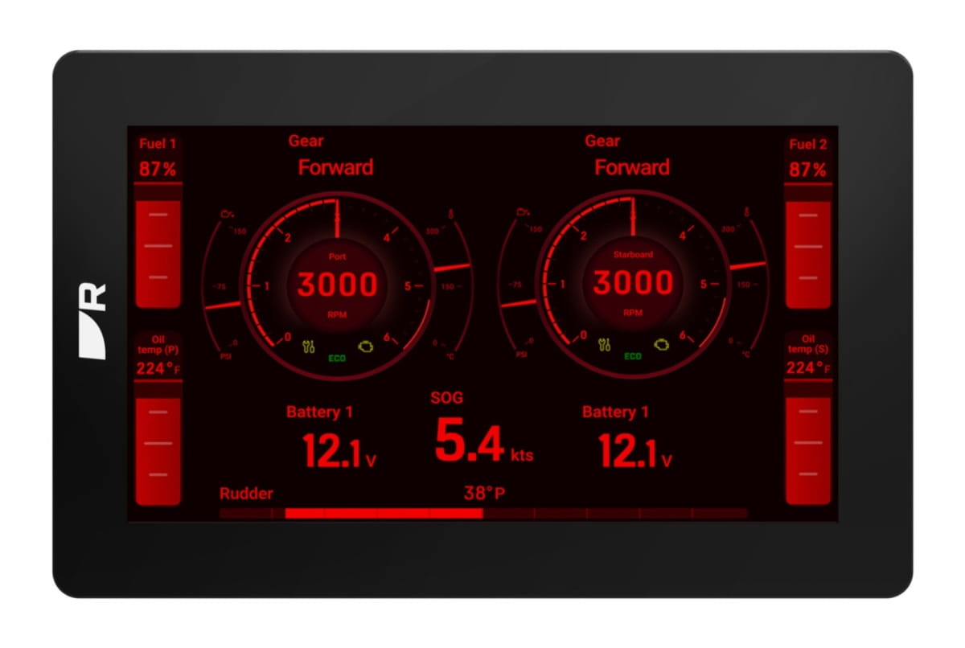965x648 pixels.
Task: Select the Port 3000 RPM readout
Action: click(x=337, y=285)
